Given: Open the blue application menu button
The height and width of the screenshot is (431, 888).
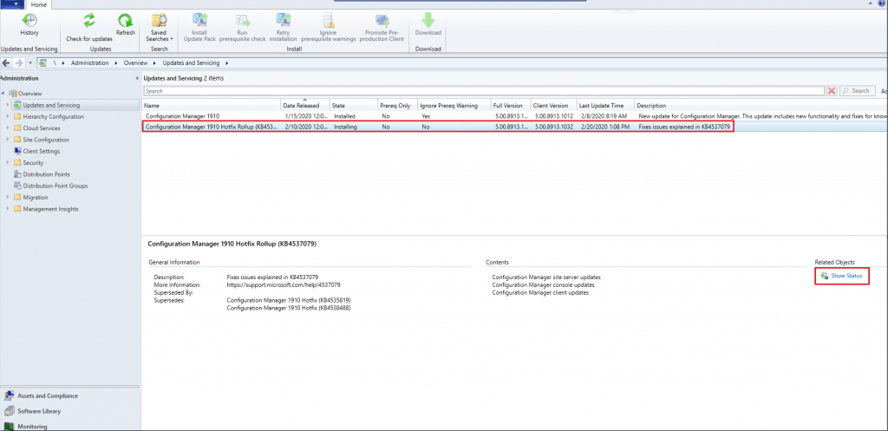Looking at the screenshot, I should click(12, 4).
